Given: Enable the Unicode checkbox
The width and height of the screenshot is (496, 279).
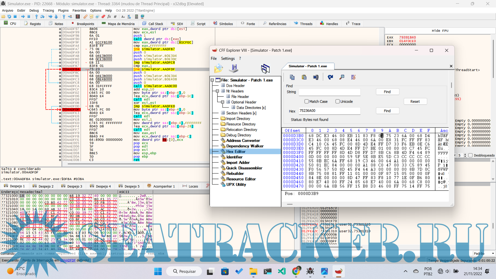Looking at the screenshot, I should (338, 102).
